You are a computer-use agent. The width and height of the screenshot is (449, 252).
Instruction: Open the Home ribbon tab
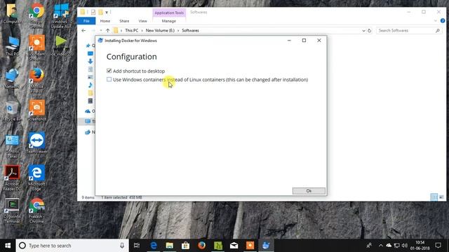point(105,21)
